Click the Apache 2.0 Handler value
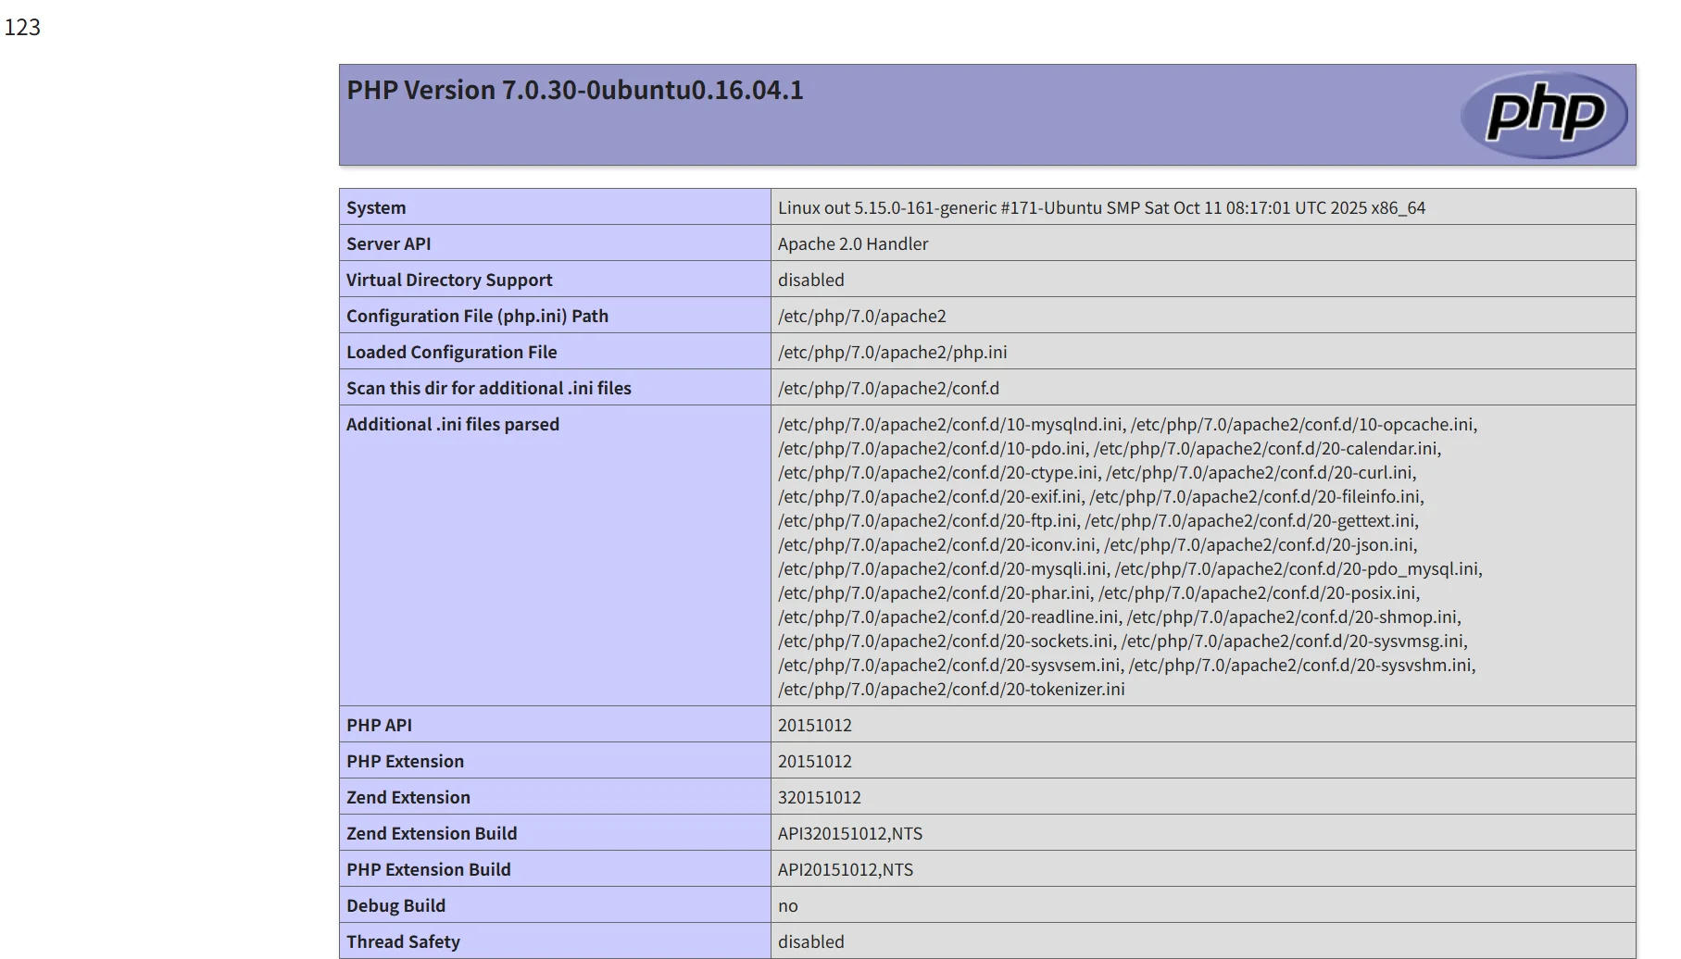1681x959 pixels. click(x=852, y=243)
